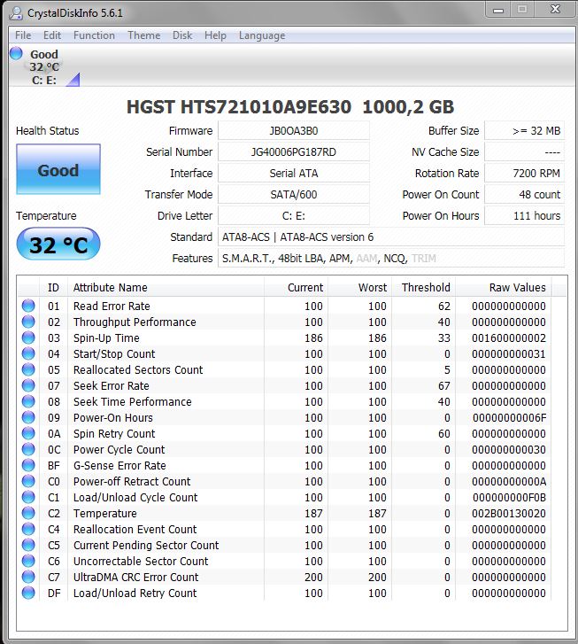The image size is (578, 644).
Task: Click the Standard field ATA8-ACS text
Action: pos(391,237)
